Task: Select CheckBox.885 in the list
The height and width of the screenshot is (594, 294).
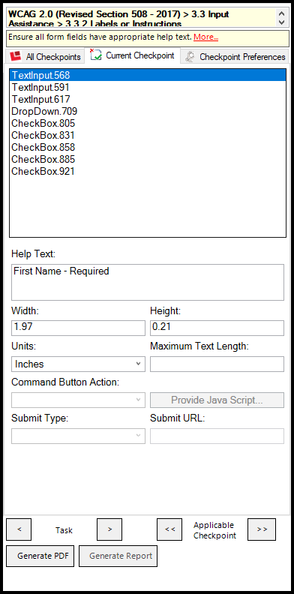Action: (148, 160)
